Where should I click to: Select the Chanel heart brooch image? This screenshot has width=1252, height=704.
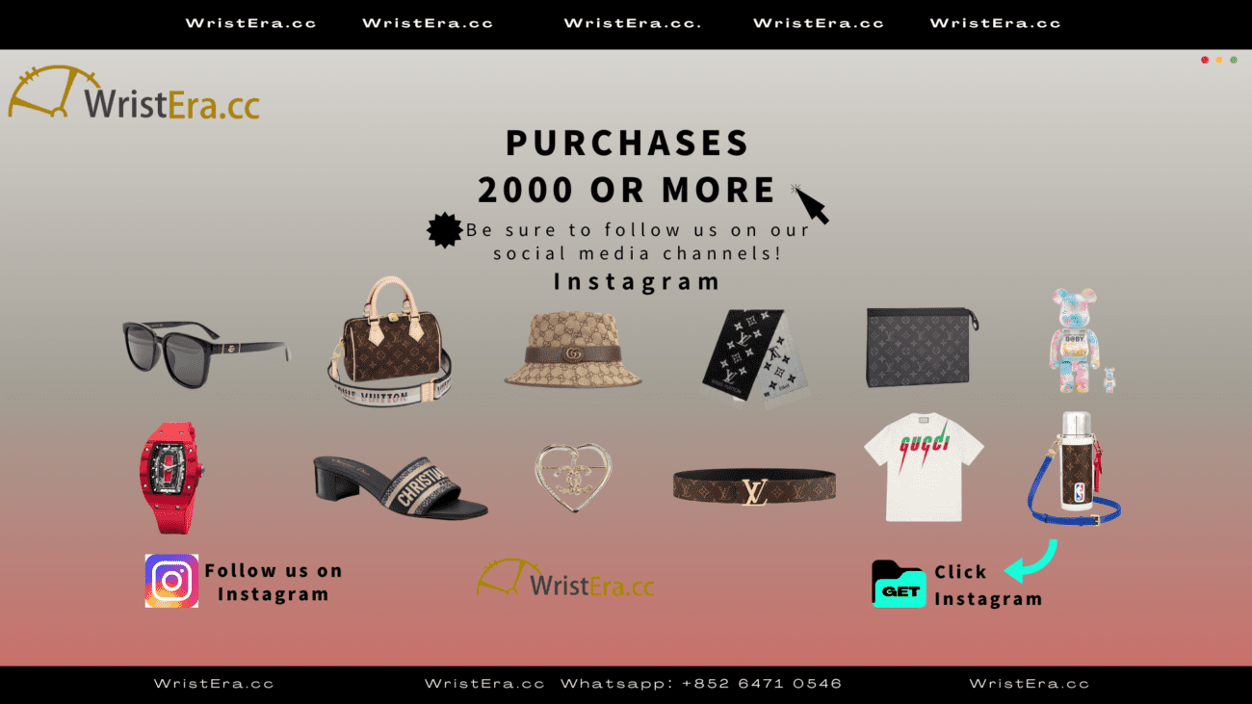point(573,478)
